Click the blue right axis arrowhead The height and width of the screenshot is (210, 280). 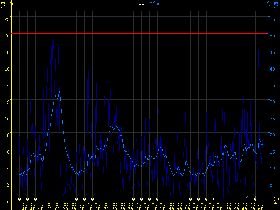point(268,3)
